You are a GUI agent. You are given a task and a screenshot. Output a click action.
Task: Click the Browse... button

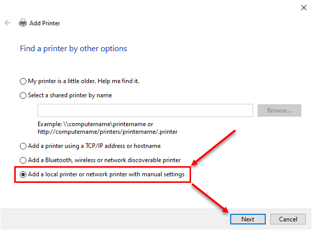coord(279,110)
